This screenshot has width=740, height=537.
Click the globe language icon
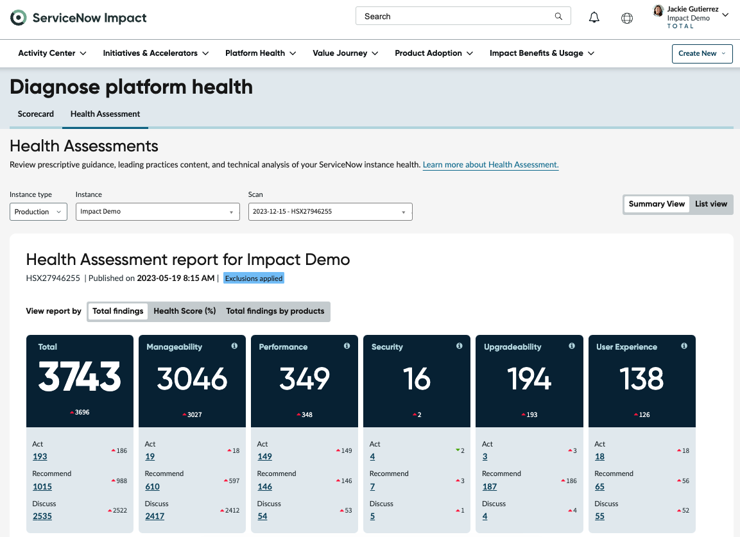click(627, 19)
